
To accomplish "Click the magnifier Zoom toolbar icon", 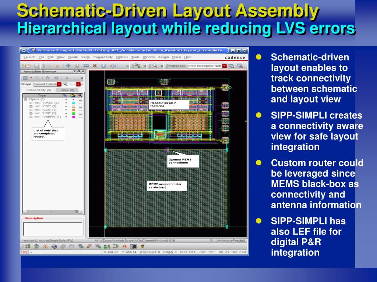I will 155,65.
